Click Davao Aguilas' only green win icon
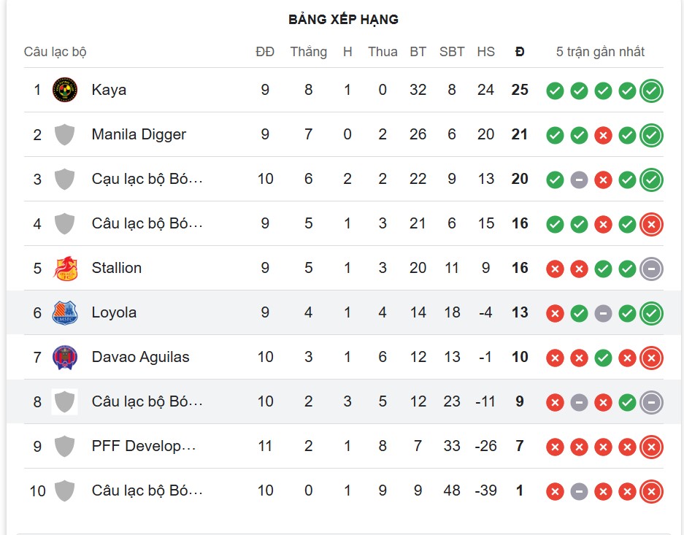 [x=603, y=358]
